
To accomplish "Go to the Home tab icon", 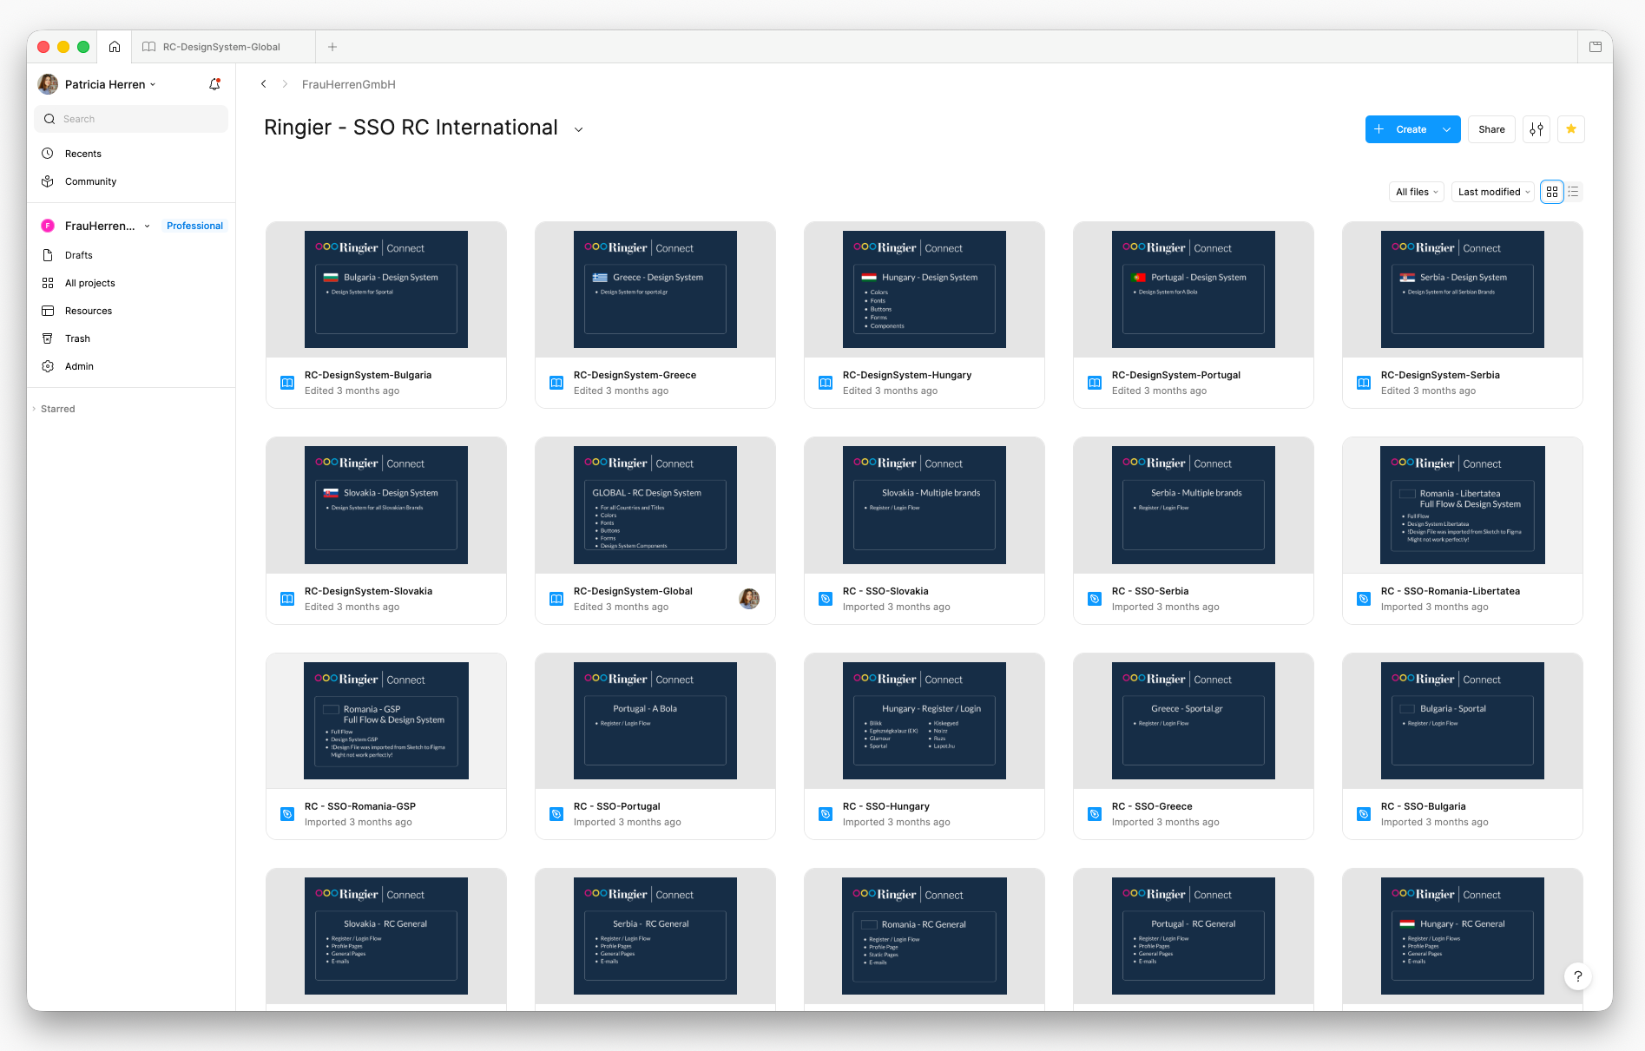I will coord(115,47).
